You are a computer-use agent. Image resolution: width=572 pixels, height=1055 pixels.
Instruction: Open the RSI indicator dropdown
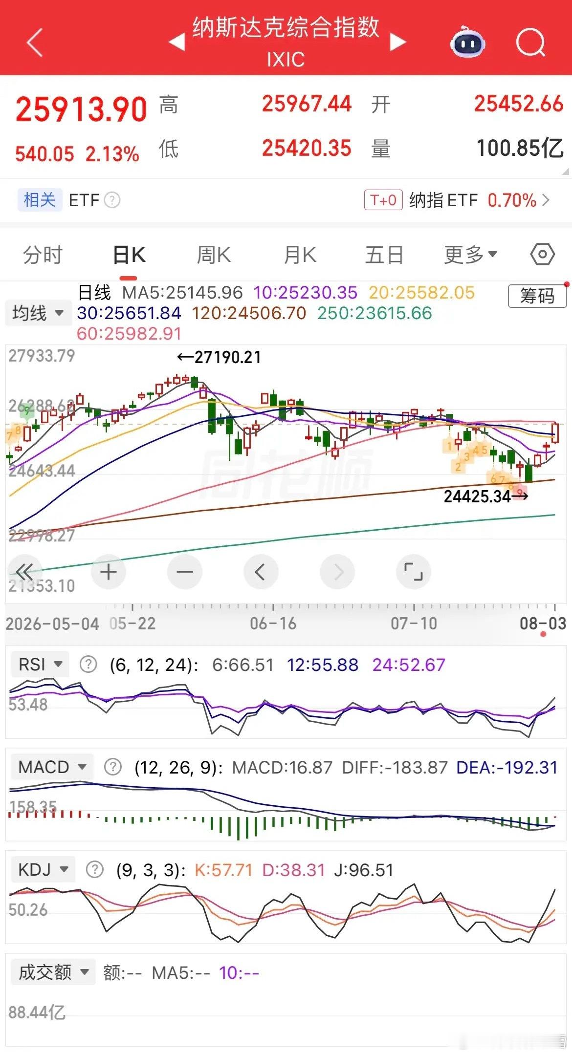point(40,665)
